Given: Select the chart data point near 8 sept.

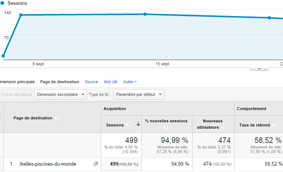Looking at the screenshot, I should (21, 15).
